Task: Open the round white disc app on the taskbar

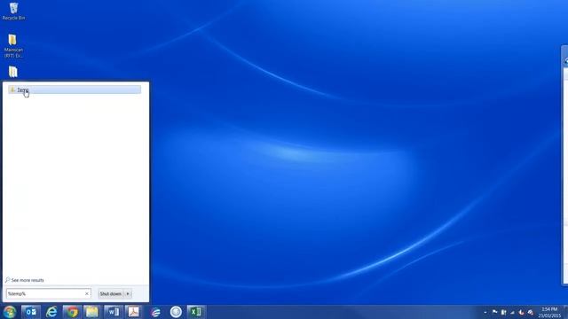Action: click(x=176, y=312)
